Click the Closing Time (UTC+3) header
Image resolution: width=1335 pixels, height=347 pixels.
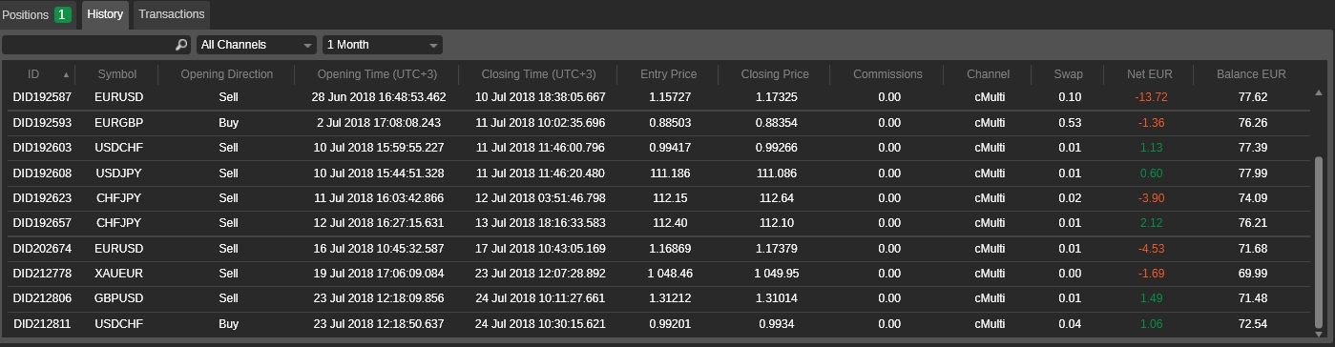point(538,74)
